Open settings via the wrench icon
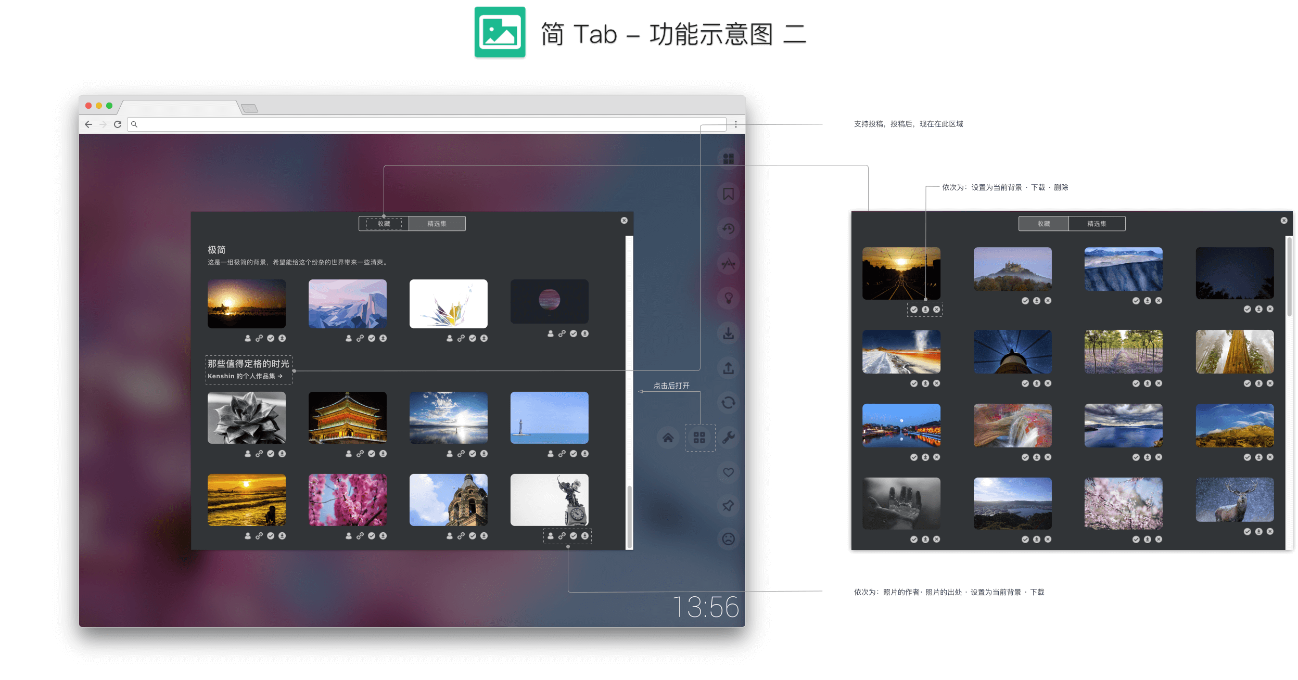 (x=728, y=438)
